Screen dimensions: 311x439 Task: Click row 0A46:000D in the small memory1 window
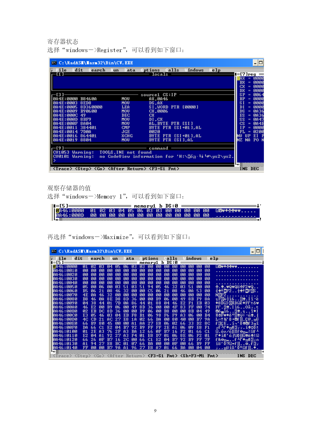(157, 215)
